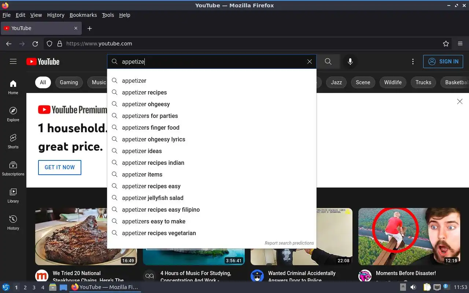The image size is (469, 293).
Task: Open volume control in system tray
Action: [x=413, y=287]
